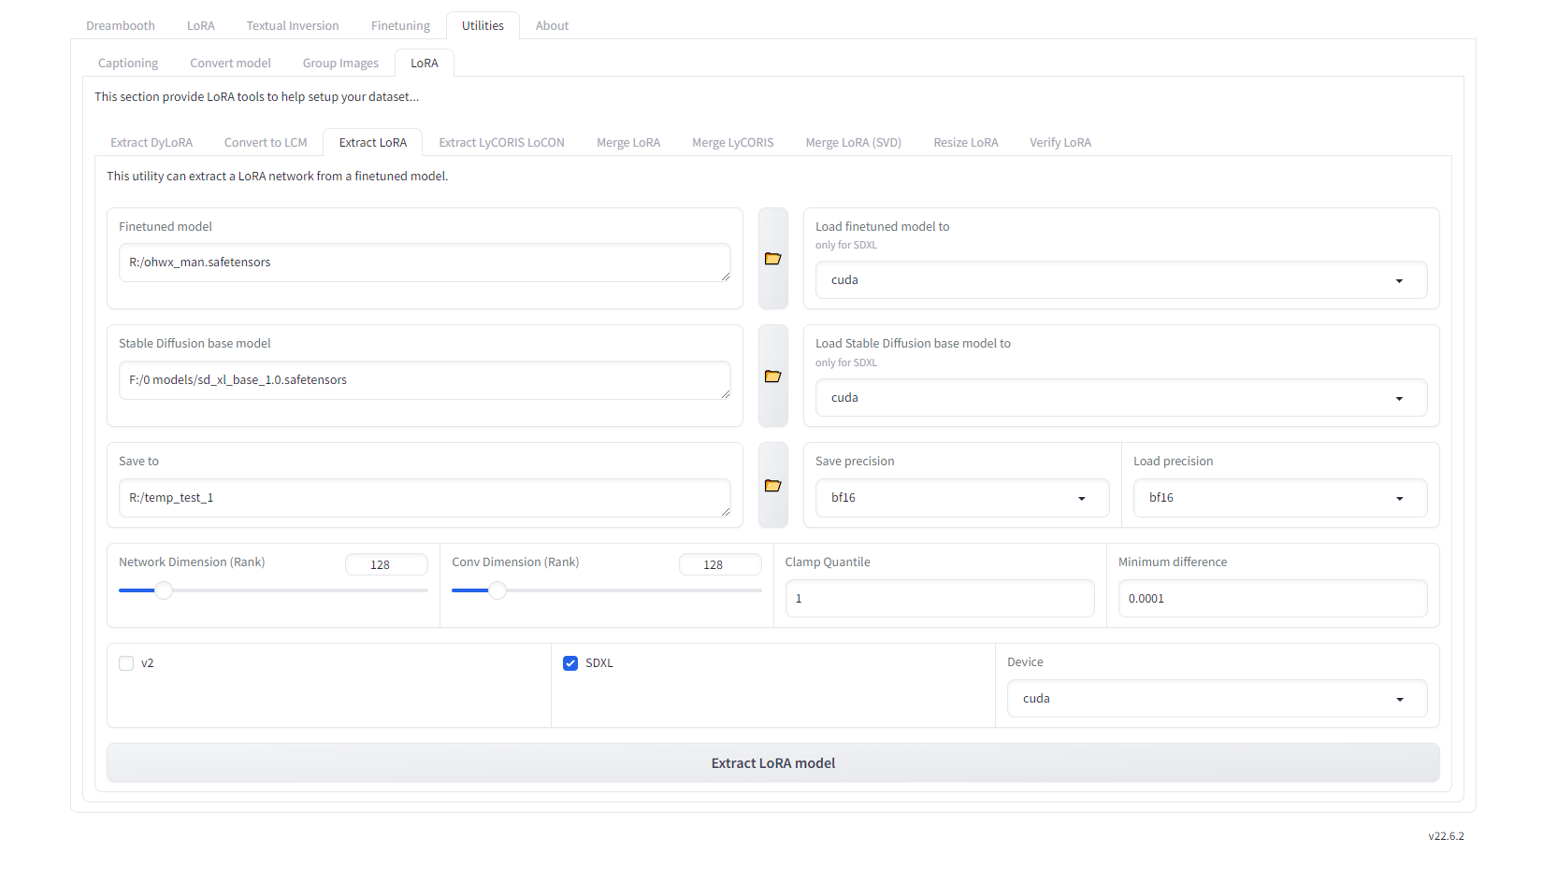Open the About tab

point(552,26)
